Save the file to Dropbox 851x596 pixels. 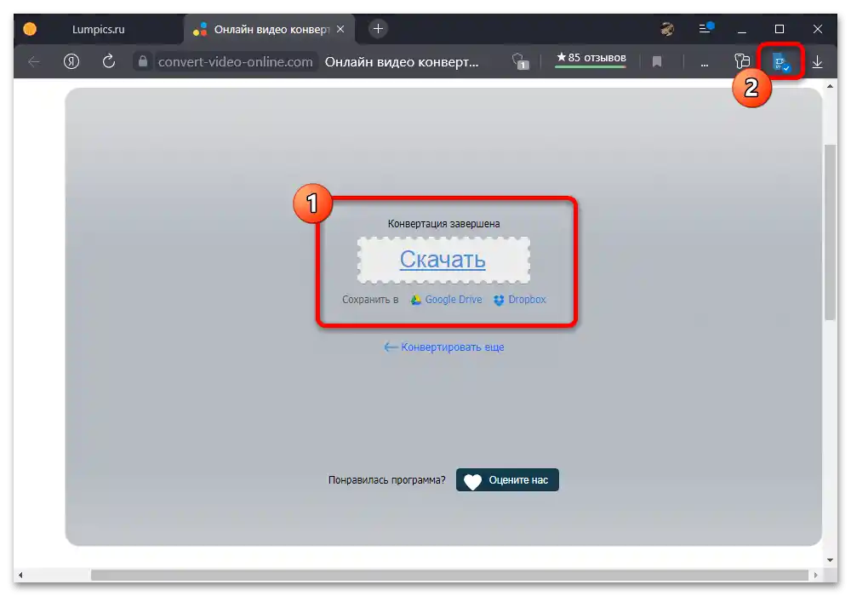tap(520, 300)
